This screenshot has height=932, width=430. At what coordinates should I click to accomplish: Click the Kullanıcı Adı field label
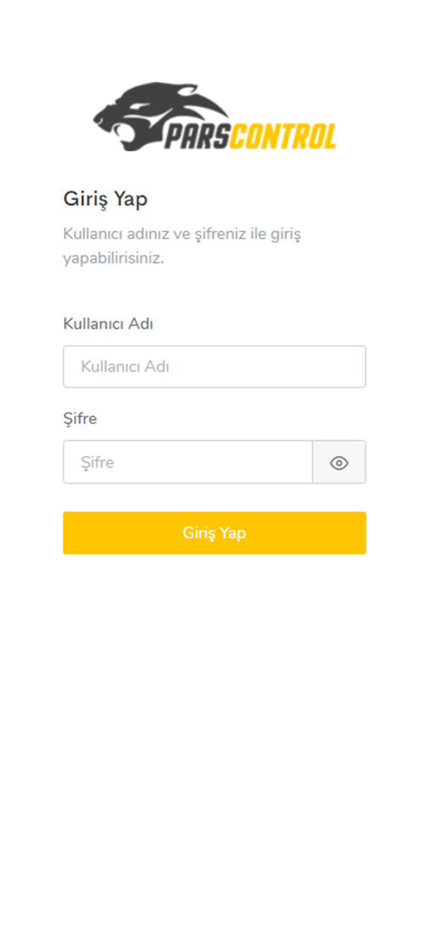(108, 324)
